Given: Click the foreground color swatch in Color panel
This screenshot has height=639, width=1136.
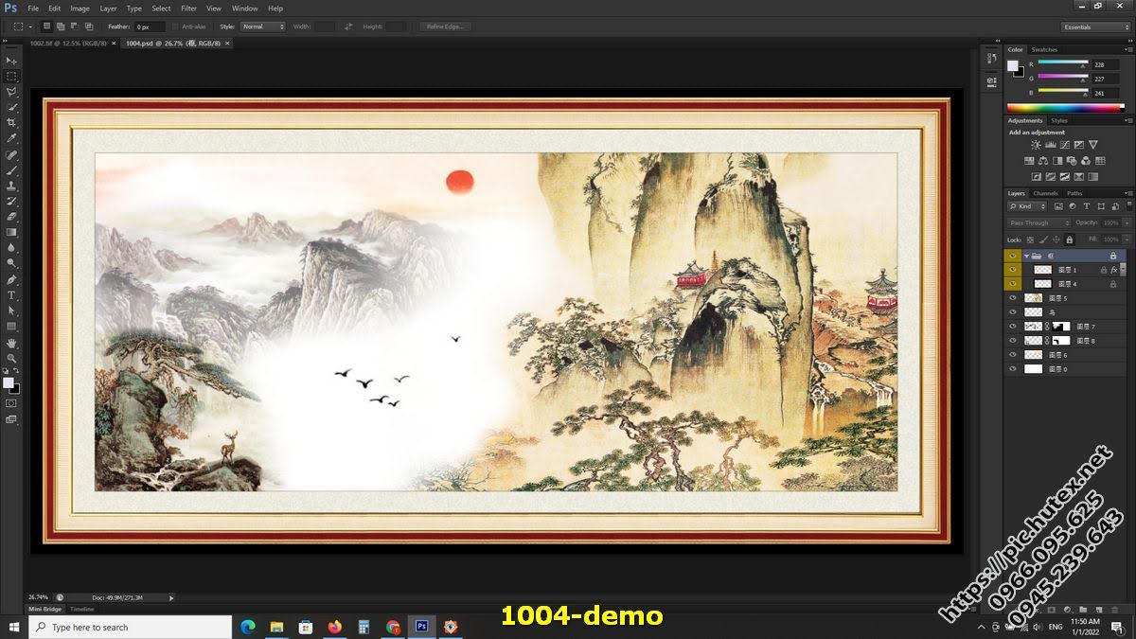Looking at the screenshot, I should coord(1013,65).
